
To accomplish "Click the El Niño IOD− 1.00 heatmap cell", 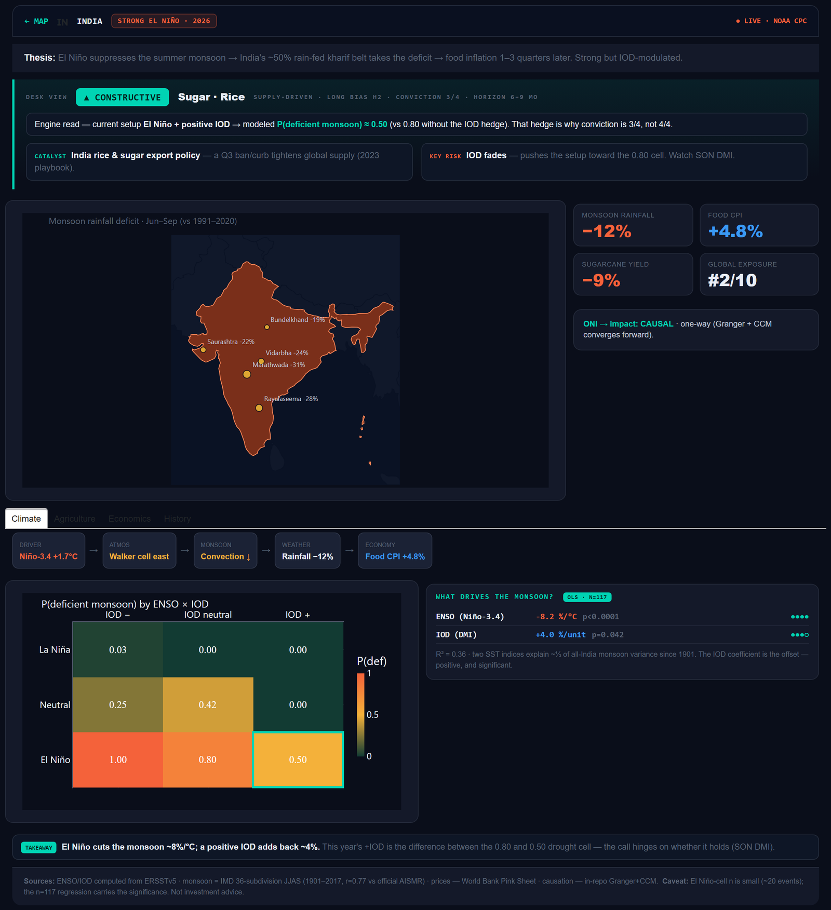I will pyautogui.click(x=118, y=759).
